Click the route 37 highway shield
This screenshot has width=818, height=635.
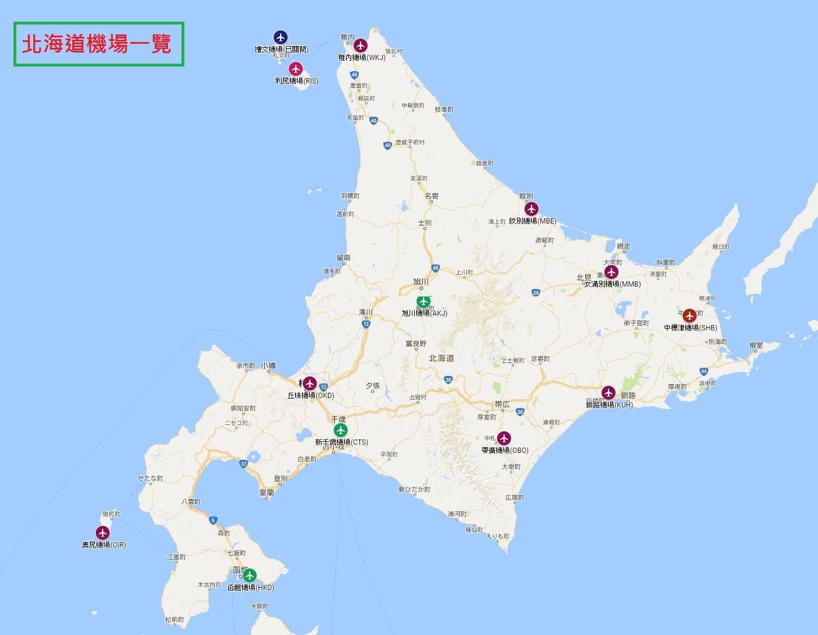coord(243,464)
